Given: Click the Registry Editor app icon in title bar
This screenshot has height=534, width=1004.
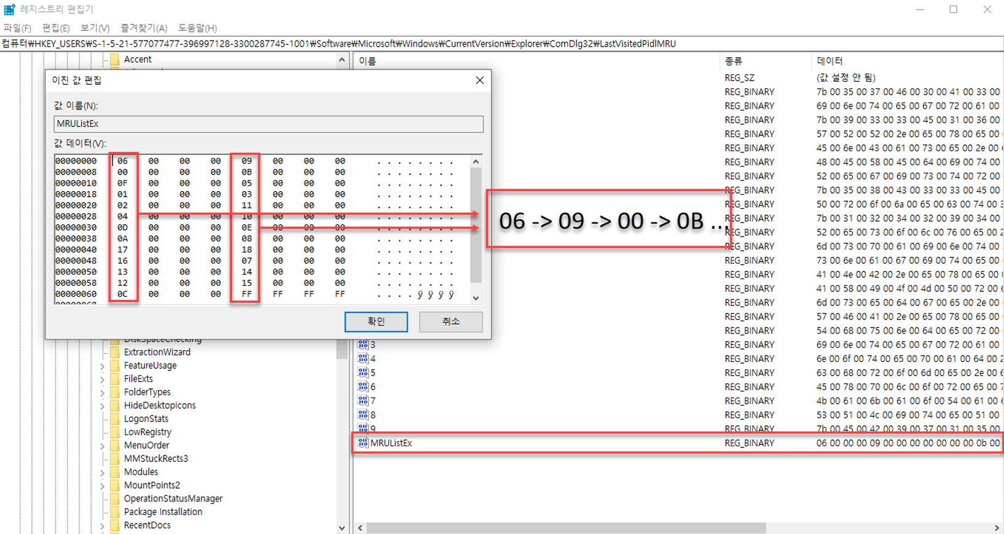Looking at the screenshot, I should click(x=9, y=9).
